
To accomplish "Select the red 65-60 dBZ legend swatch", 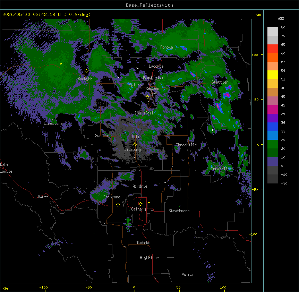I will 273,49.
